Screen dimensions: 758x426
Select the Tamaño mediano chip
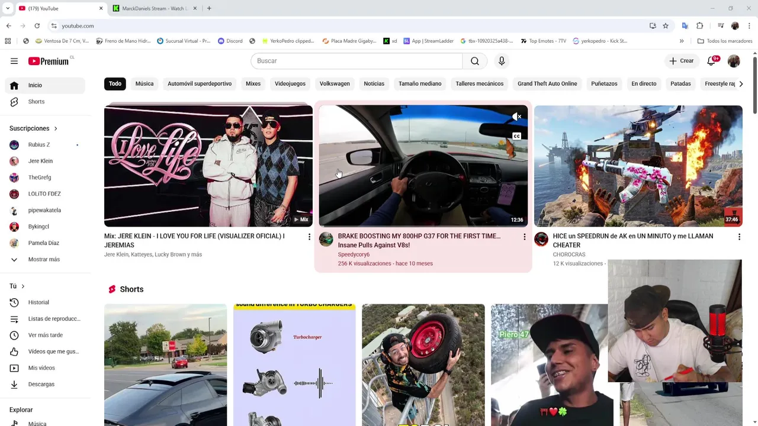coord(420,83)
